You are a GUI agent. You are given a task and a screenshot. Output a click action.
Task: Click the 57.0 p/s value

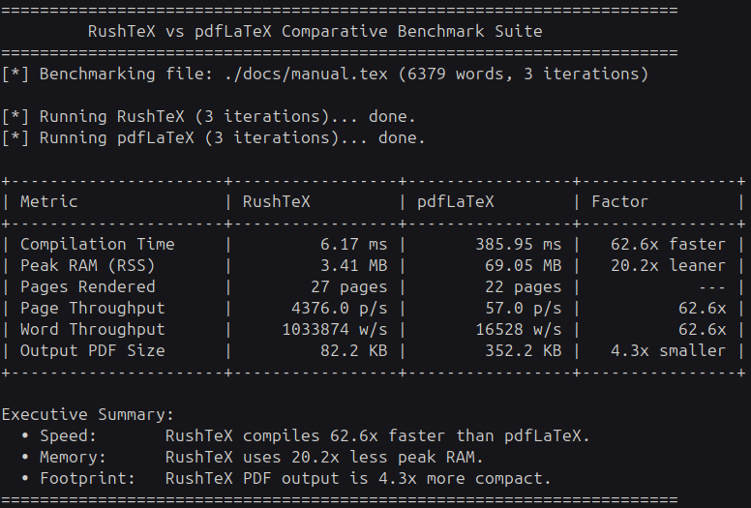pos(523,309)
